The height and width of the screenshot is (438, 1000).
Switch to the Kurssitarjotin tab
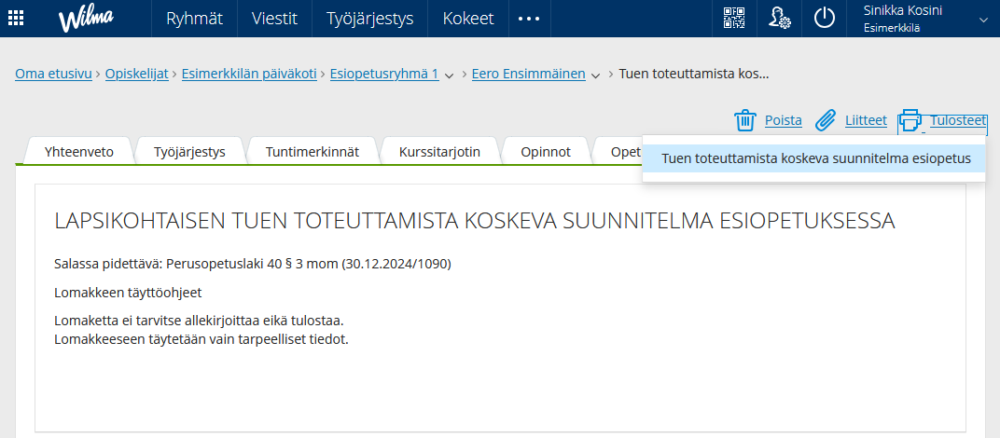click(x=439, y=152)
